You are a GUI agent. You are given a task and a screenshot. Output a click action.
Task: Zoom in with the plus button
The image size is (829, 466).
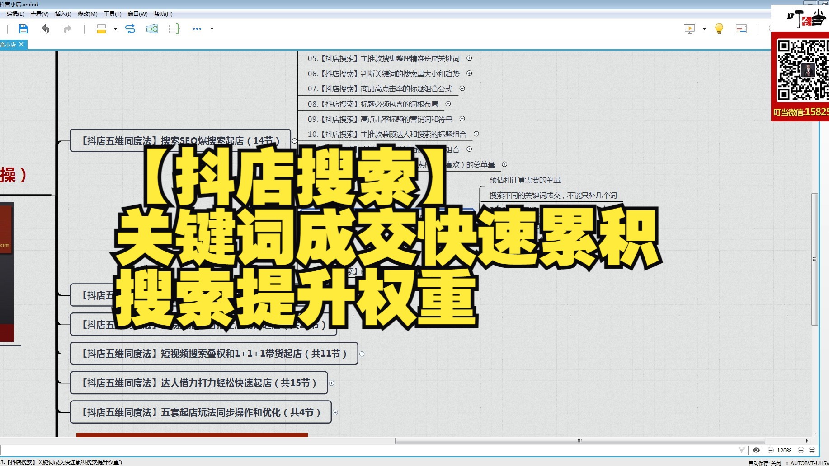click(x=801, y=450)
